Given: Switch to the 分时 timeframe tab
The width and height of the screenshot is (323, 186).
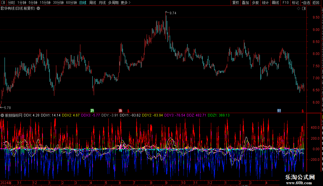Looking at the screenshot, I should (11, 3).
